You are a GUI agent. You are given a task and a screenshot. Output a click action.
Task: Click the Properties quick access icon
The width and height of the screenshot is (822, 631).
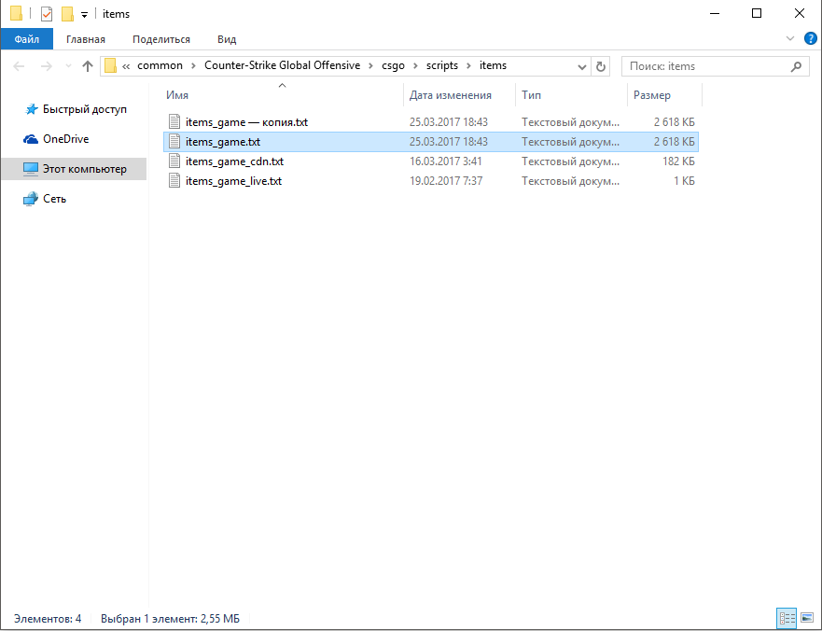pos(47,14)
